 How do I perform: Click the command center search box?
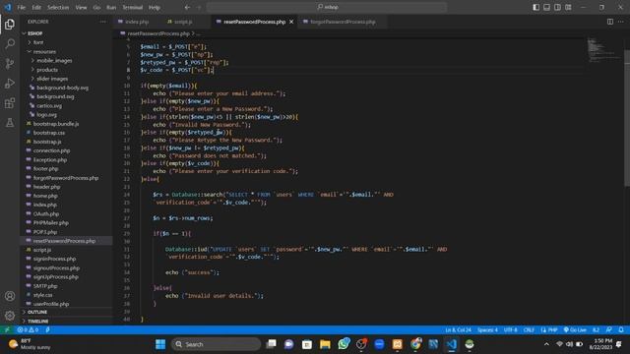pos(327,7)
